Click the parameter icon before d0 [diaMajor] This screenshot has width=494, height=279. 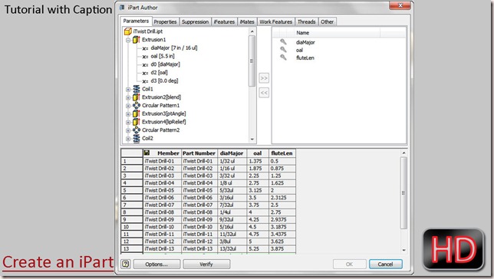pyautogui.click(x=145, y=64)
